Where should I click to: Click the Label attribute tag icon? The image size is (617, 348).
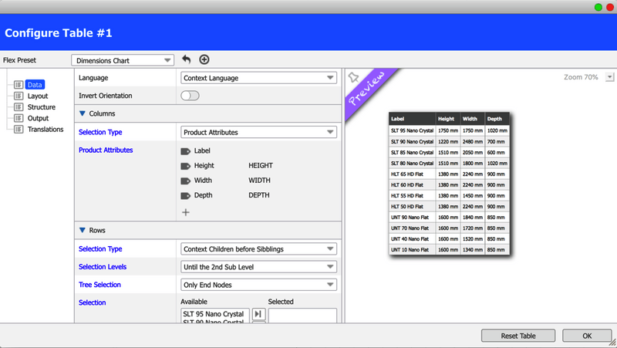pos(185,151)
